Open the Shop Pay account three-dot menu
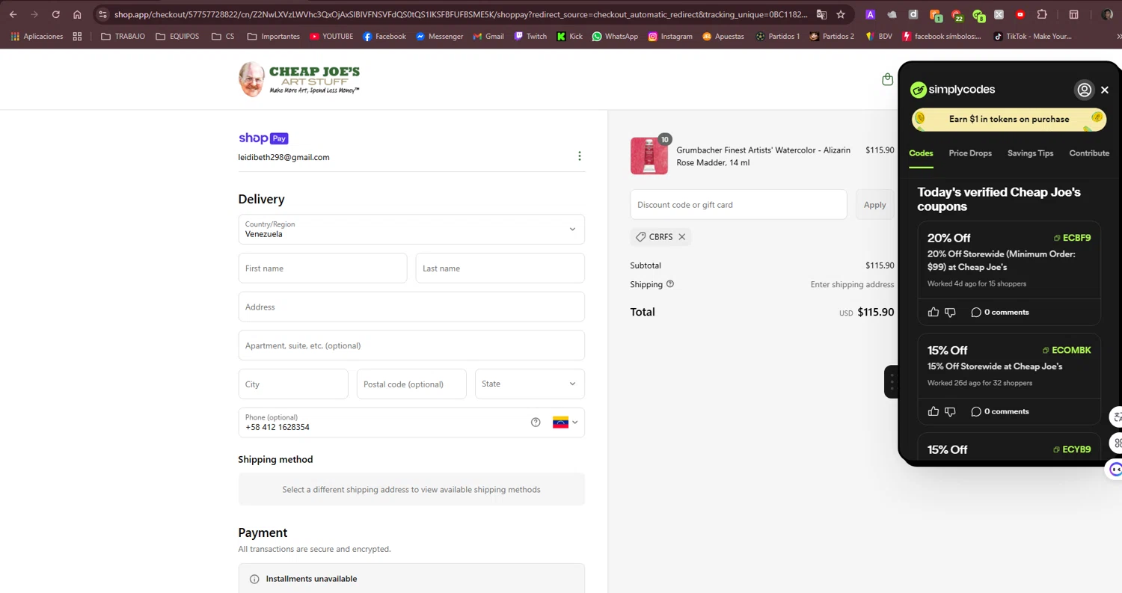 pyautogui.click(x=579, y=156)
